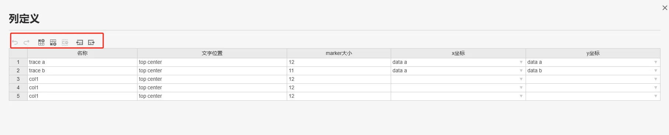This screenshot has height=135, width=669.
Task: Click the export table data icon
Action: pyautogui.click(x=91, y=42)
